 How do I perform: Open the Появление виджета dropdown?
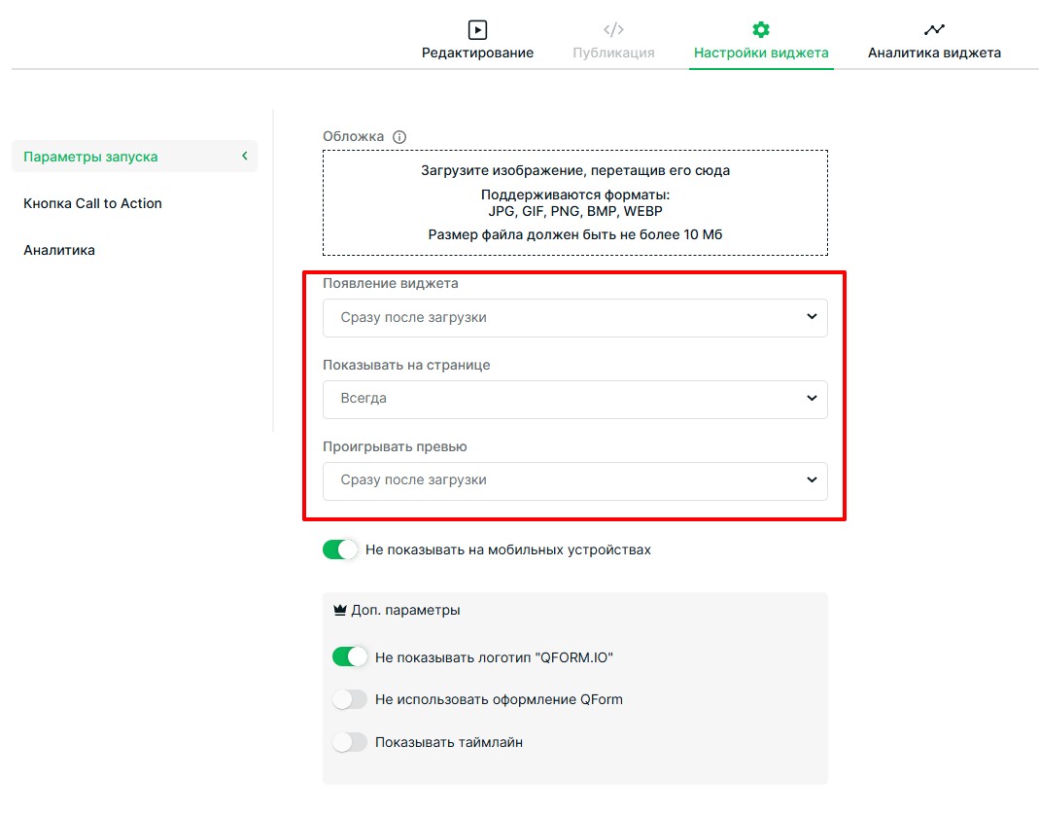point(574,317)
